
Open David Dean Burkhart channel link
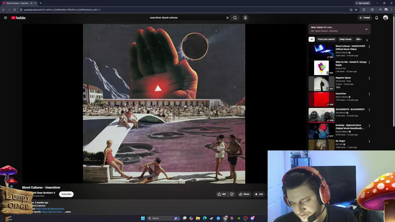pos(42,193)
